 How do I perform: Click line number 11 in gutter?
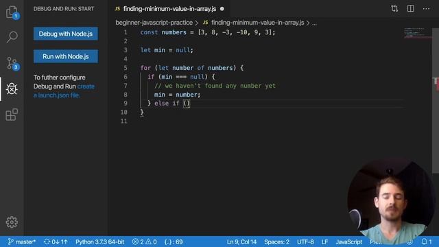pos(123,121)
